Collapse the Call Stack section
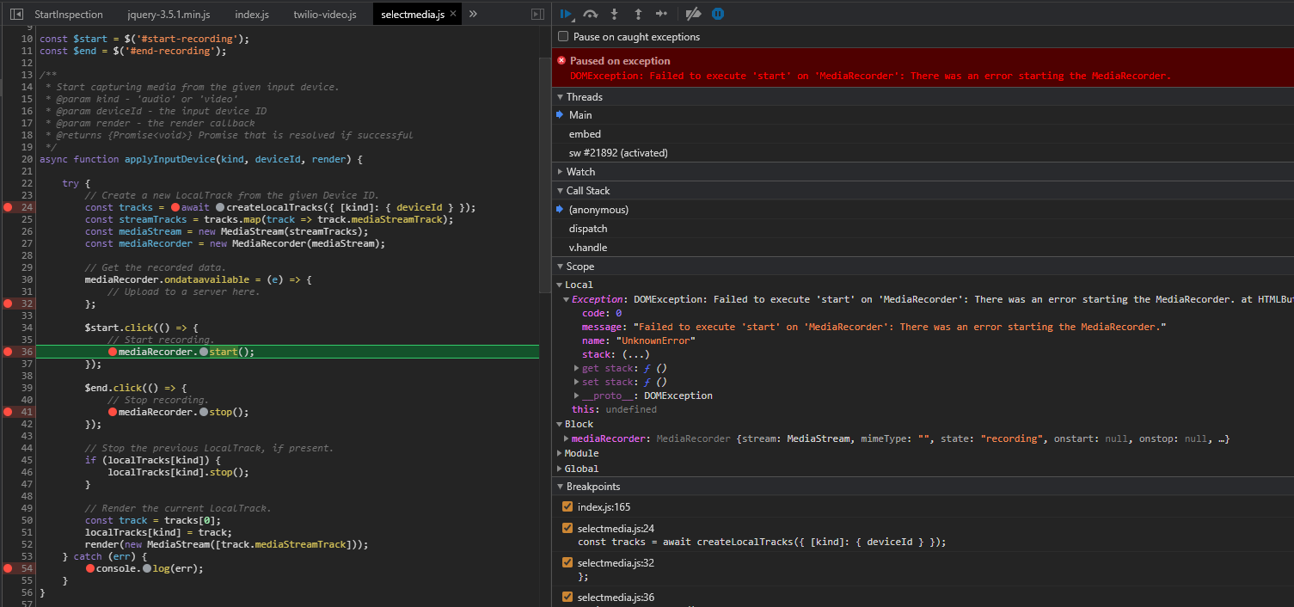This screenshot has height=607, width=1294. pos(560,191)
